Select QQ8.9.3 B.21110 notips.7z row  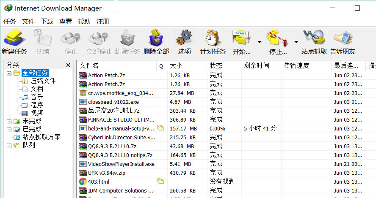227,155
